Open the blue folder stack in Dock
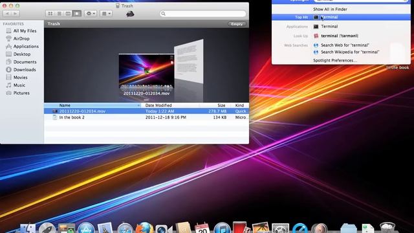 (349, 228)
